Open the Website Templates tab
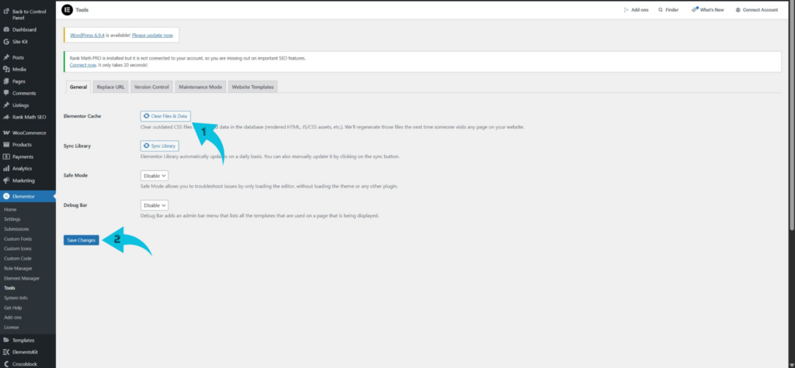Viewport: 795px width, 368px height. (252, 87)
